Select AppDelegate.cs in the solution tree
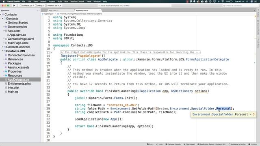 [18, 79]
